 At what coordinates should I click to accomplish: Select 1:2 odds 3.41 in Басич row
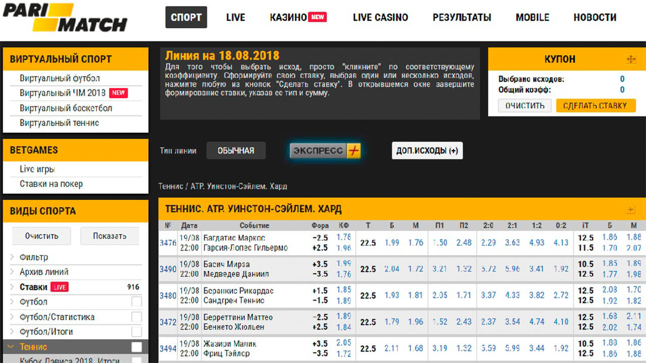click(x=537, y=269)
